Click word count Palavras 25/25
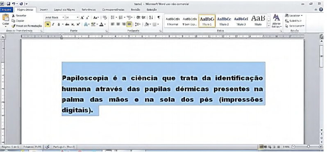Viewport: 327px width, 152px height. pyautogui.click(x=32, y=147)
